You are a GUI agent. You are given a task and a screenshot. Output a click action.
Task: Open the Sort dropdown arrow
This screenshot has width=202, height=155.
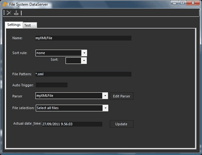[84, 61]
